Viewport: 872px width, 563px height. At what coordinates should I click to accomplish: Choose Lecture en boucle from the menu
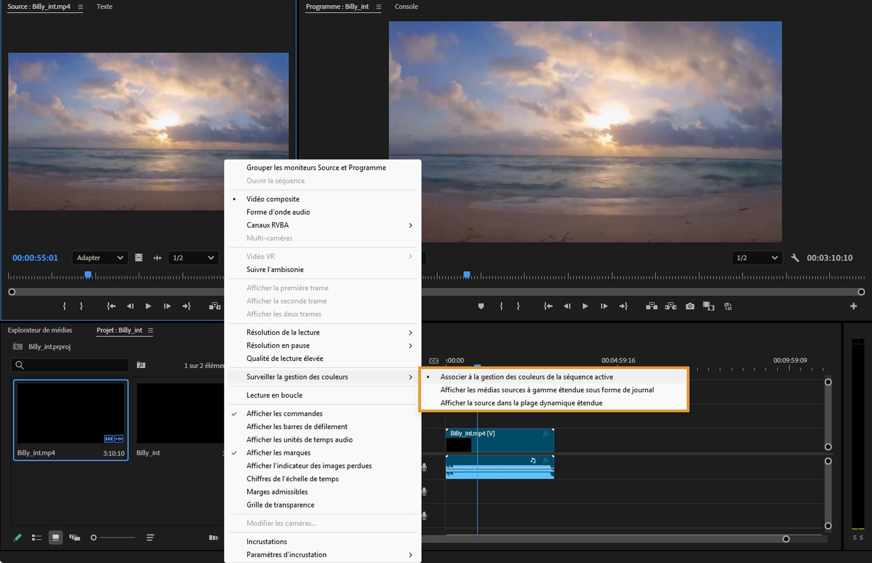(274, 395)
